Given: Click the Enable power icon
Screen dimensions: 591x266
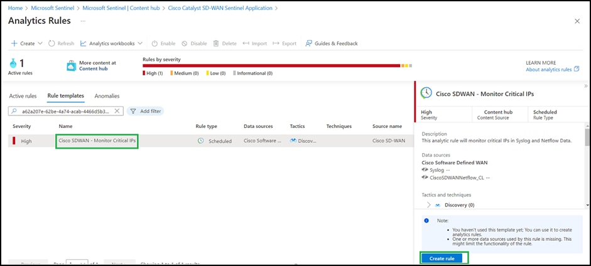Looking at the screenshot, I should coord(154,43).
